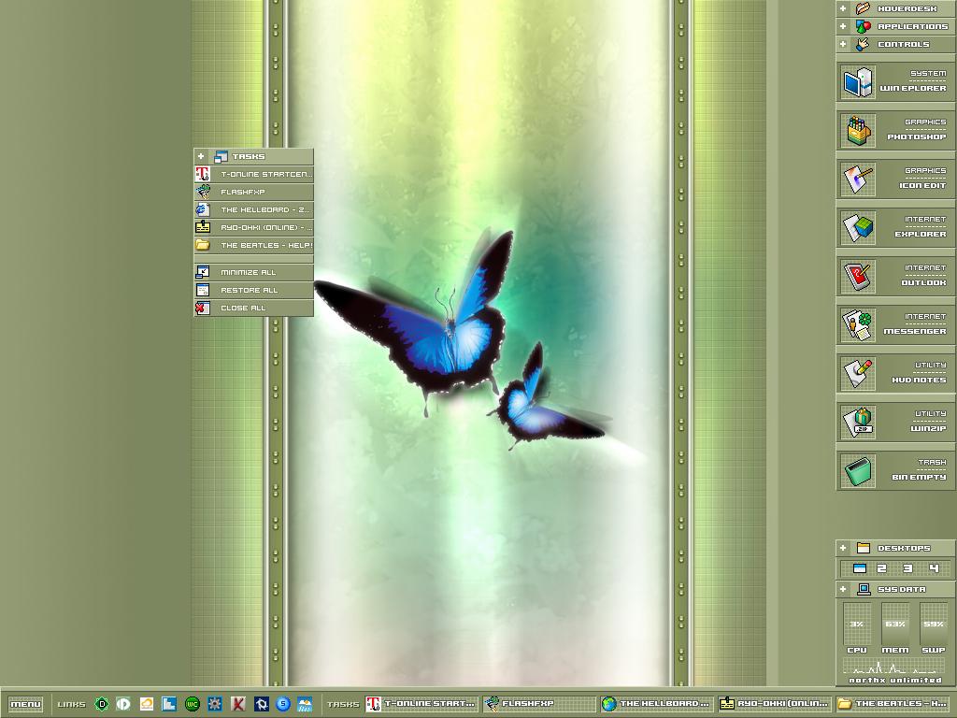Open the Icon Edit graphics shortcut

[893, 179]
